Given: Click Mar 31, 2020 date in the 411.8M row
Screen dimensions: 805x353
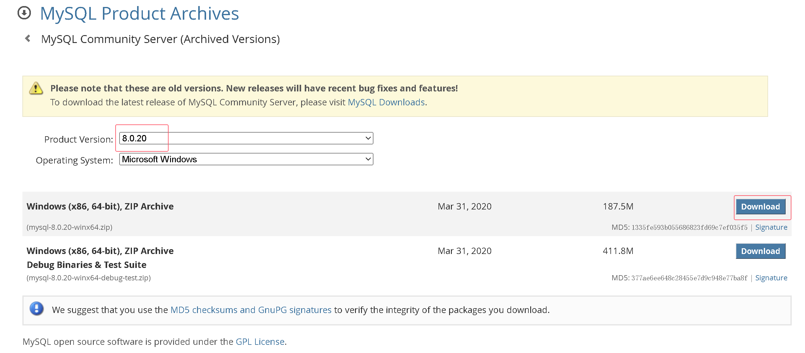Looking at the screenshot, I should click(x=464, y=251).
